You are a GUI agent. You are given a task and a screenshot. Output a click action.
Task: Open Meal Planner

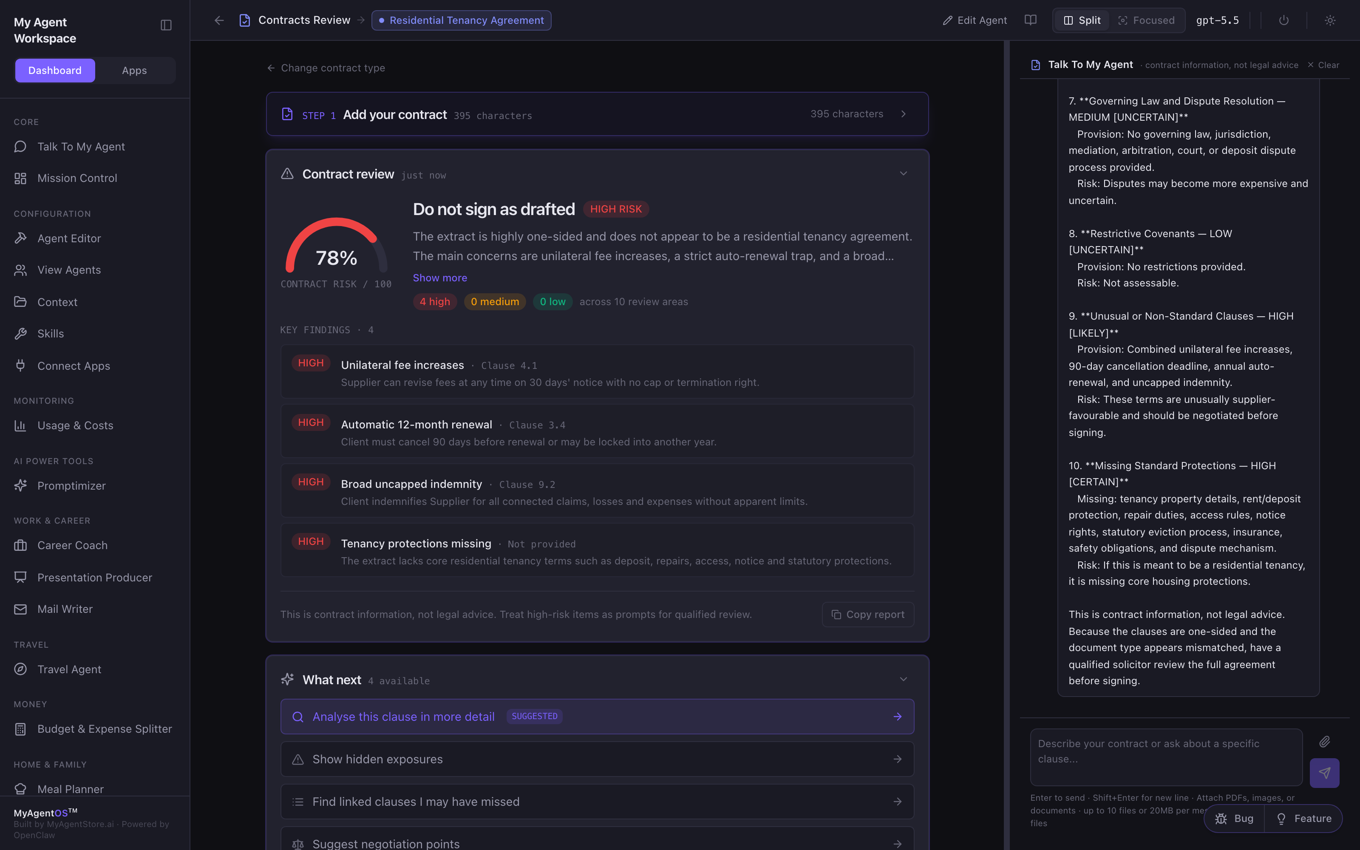(x=94, y=789)
